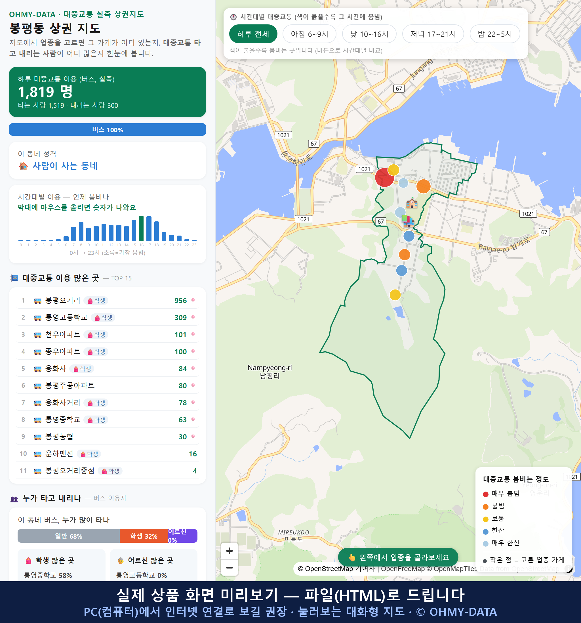Viewport: 581px width, 623px height.
Task: Choose the 밤 22~5시 time filter
Action: click(x=495, y=34)
